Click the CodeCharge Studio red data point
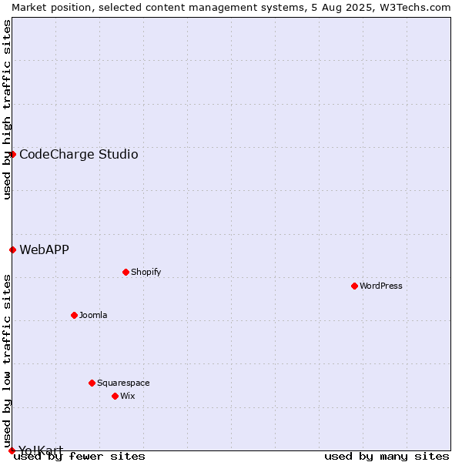 pos(12,155)
